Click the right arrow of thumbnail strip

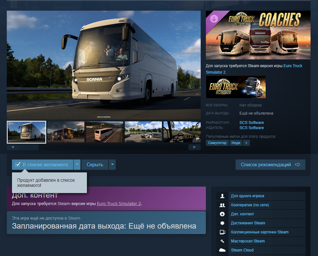195,147
